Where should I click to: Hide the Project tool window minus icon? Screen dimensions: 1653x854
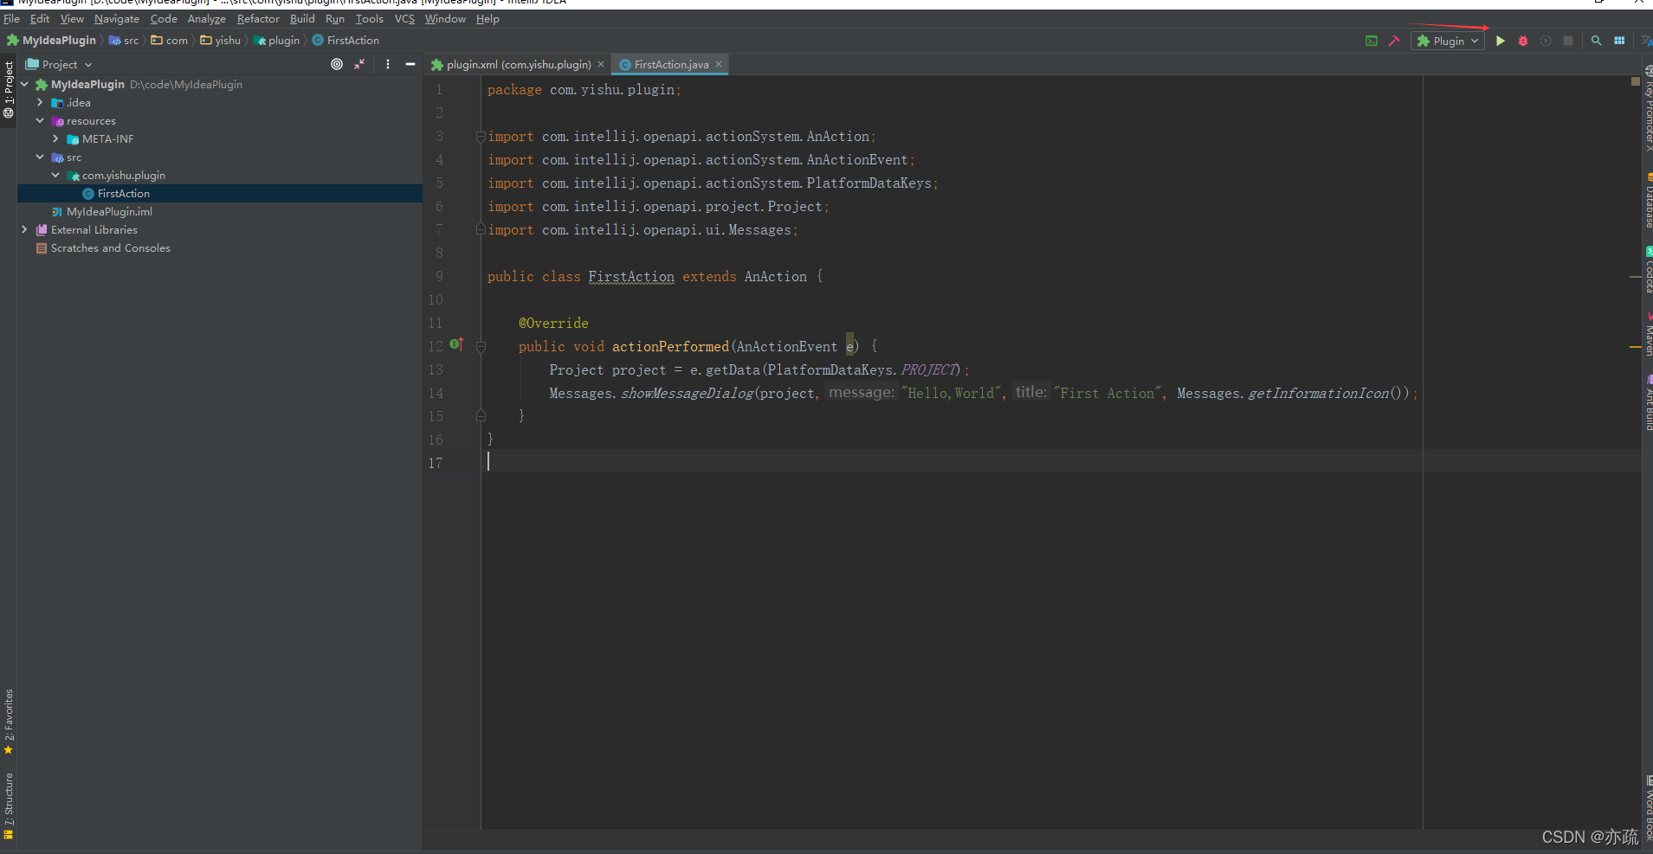click(410, 64)
